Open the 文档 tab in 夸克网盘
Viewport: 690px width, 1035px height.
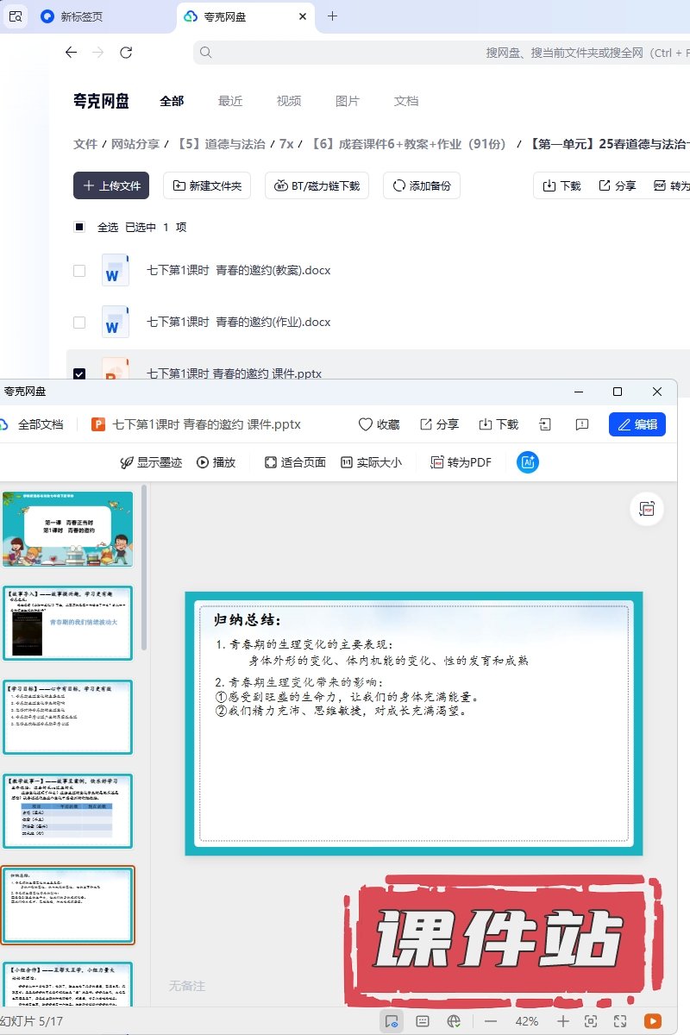coord(406,101)
